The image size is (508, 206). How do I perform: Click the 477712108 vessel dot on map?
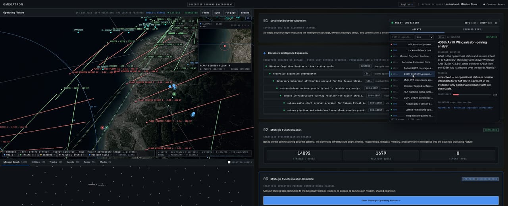pos(78,32)
